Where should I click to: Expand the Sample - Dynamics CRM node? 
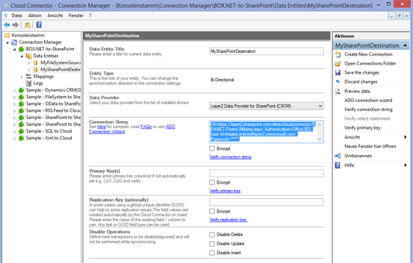(x=14, y=90)
